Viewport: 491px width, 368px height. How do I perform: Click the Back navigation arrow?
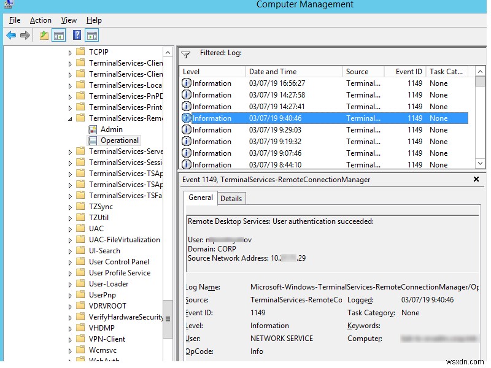pyautogui.click(x=10, y=35)
